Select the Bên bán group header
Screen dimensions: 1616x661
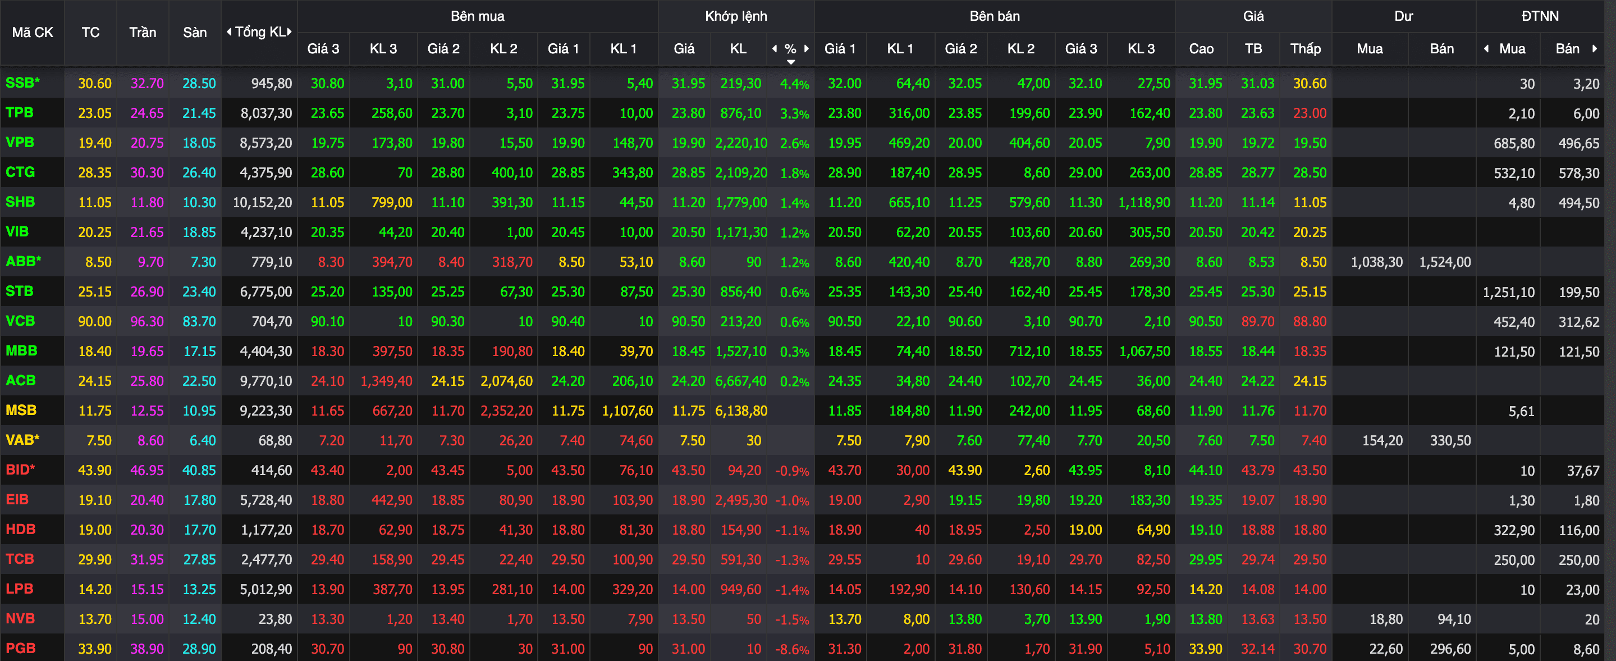(x=994, y=16)
